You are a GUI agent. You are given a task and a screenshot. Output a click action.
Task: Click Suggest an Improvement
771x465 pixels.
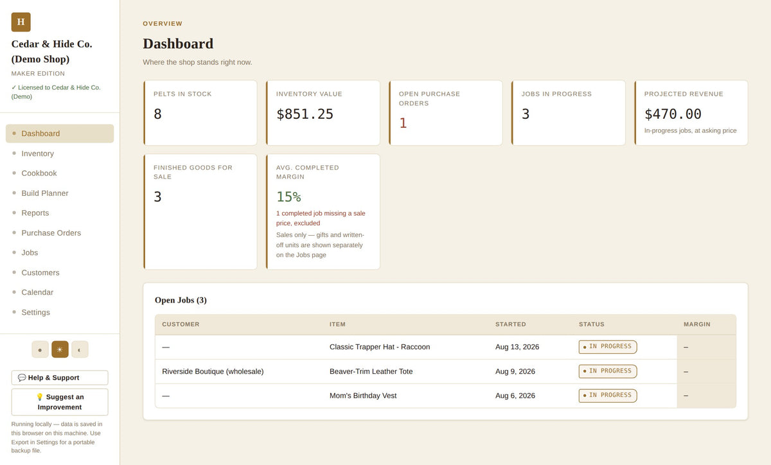(x=60, y=402)
